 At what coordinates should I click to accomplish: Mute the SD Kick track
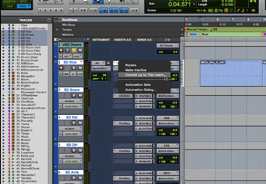point(80,68)
